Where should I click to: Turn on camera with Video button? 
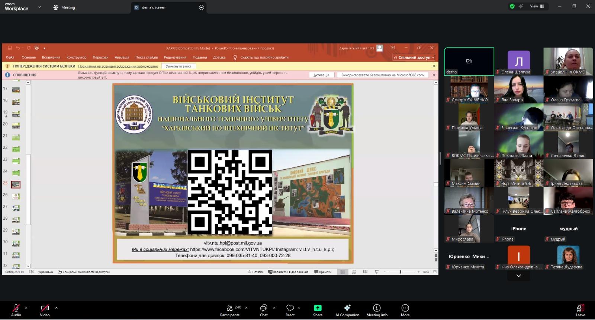(x=45, y=310)
